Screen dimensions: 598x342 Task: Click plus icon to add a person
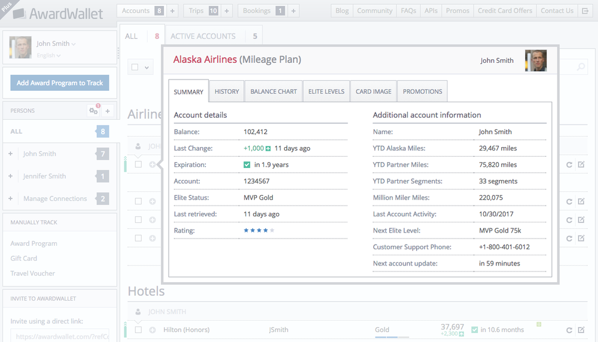pos(108,111)
